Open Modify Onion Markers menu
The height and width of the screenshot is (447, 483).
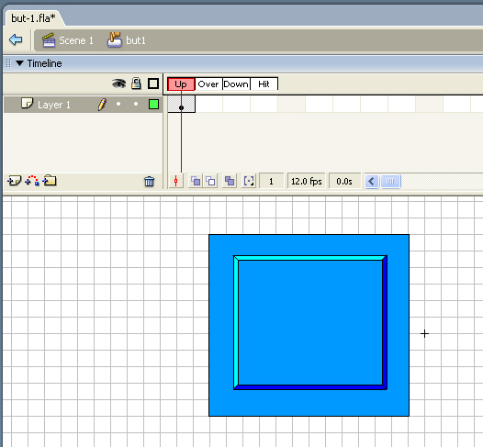pos(249,181)
